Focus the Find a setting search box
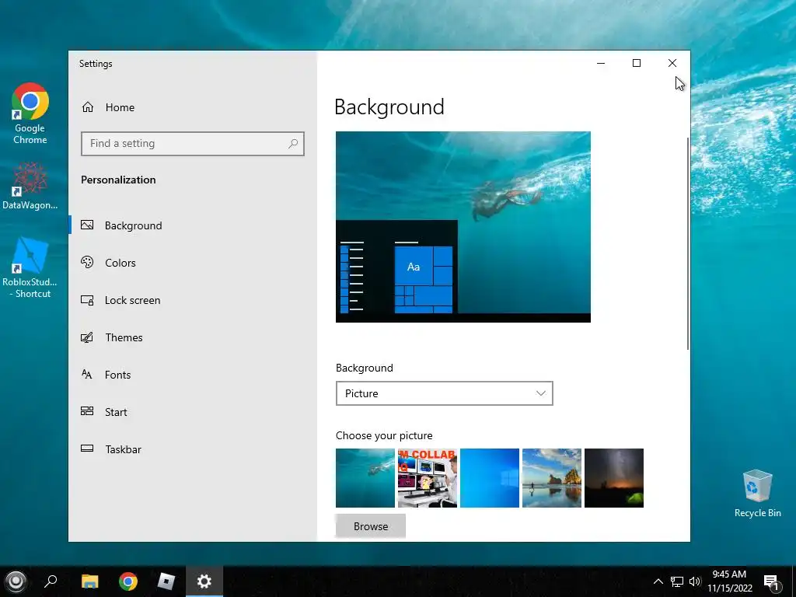Image resolution: width=796 pixels, height=597 pixels. (193, 144)
